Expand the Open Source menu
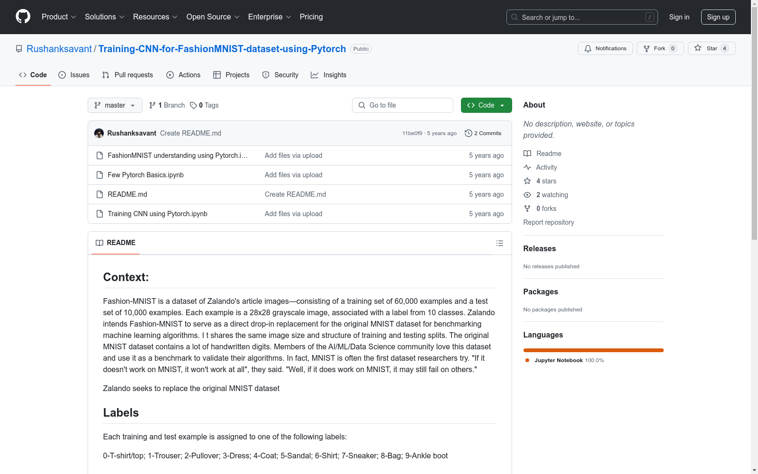This screenshot has height=474, width=758. 213,17
